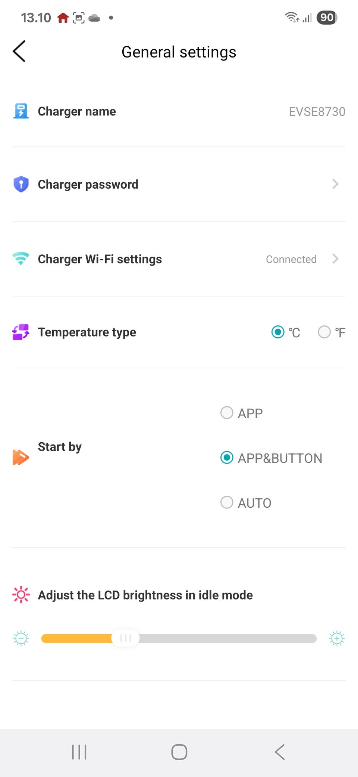Image resolution: width=358 pixels, height=777 pixels.
Task: Tap the Temperature type purple icon
Action: 21,332
